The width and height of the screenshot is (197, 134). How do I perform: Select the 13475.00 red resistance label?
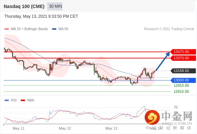click(x=183, y=52)
